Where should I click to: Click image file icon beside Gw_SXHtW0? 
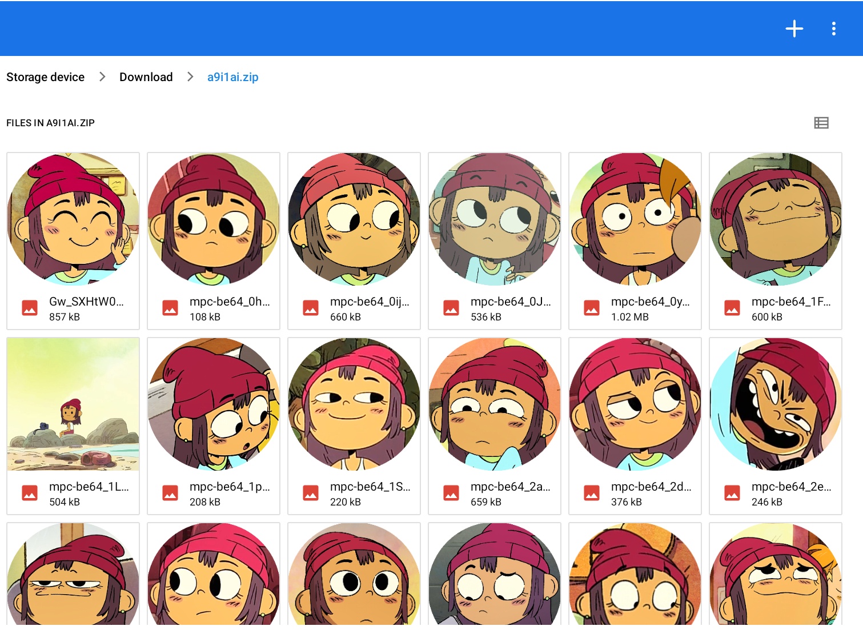coord(30,308)
